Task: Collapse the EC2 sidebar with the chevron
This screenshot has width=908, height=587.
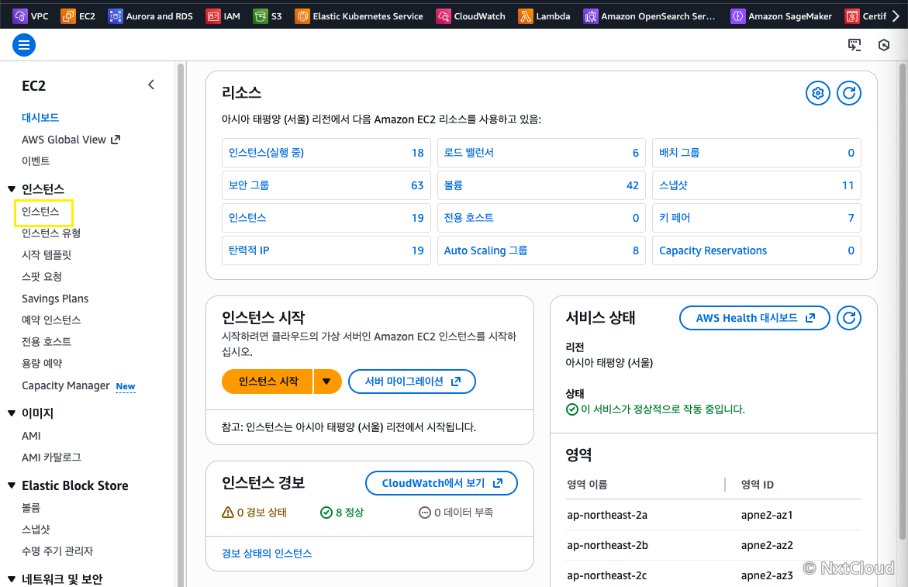Action: (x=151, y=85)
